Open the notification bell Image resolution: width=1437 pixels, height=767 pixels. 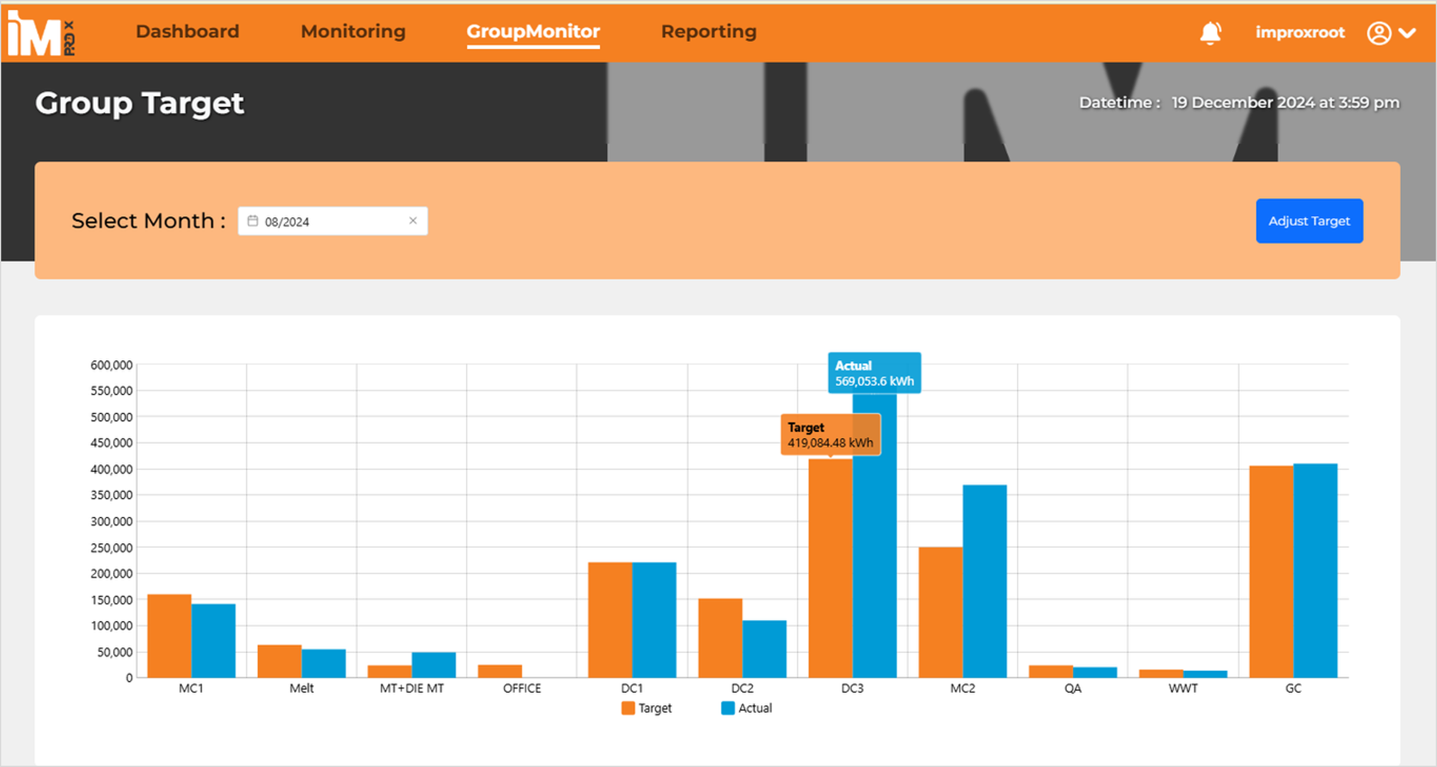1210,33
